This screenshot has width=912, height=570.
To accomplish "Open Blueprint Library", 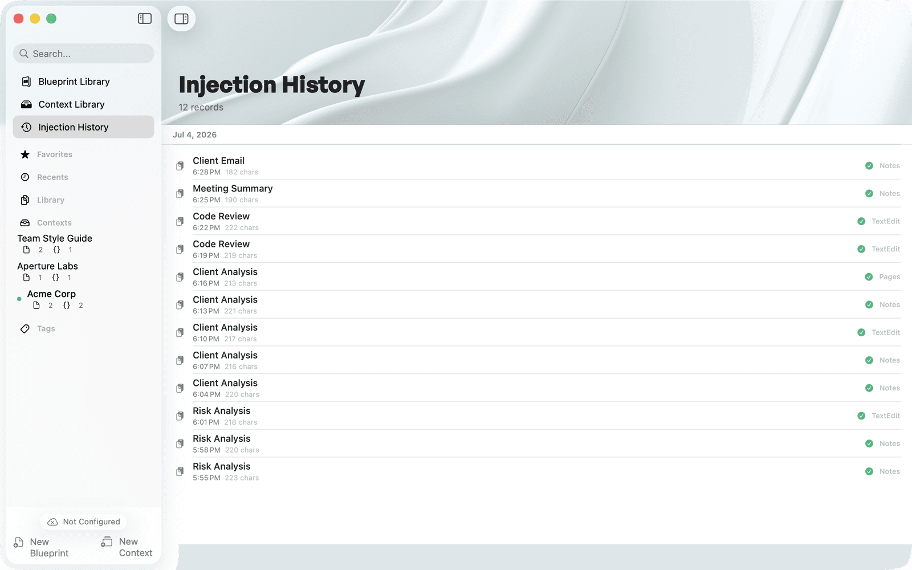I will point(83,82).
